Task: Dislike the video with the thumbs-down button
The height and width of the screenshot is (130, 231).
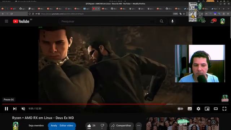Action: tap(103, 126)
